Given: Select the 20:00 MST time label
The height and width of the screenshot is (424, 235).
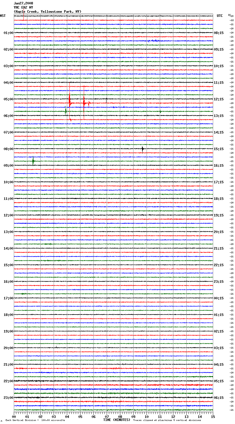Looking at the screenshot, I should click(9, 348).
